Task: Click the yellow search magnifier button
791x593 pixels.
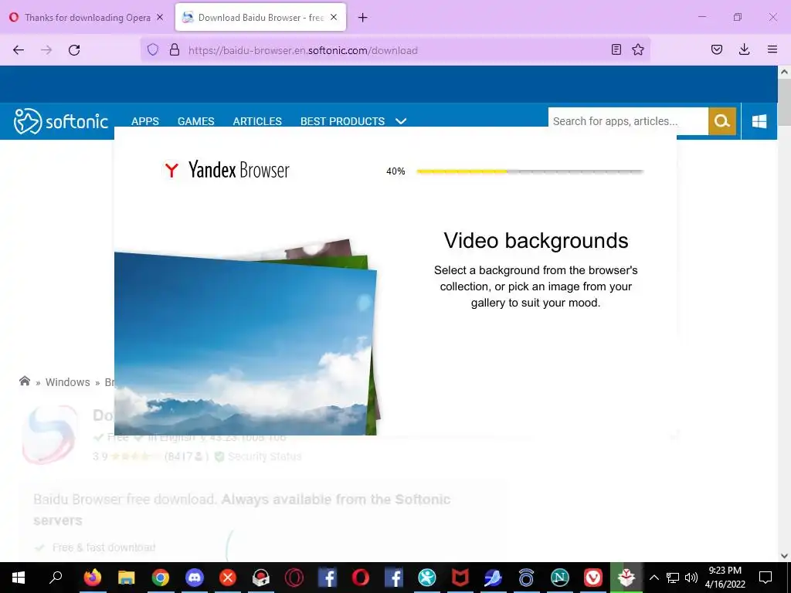Action: point(722,121)
